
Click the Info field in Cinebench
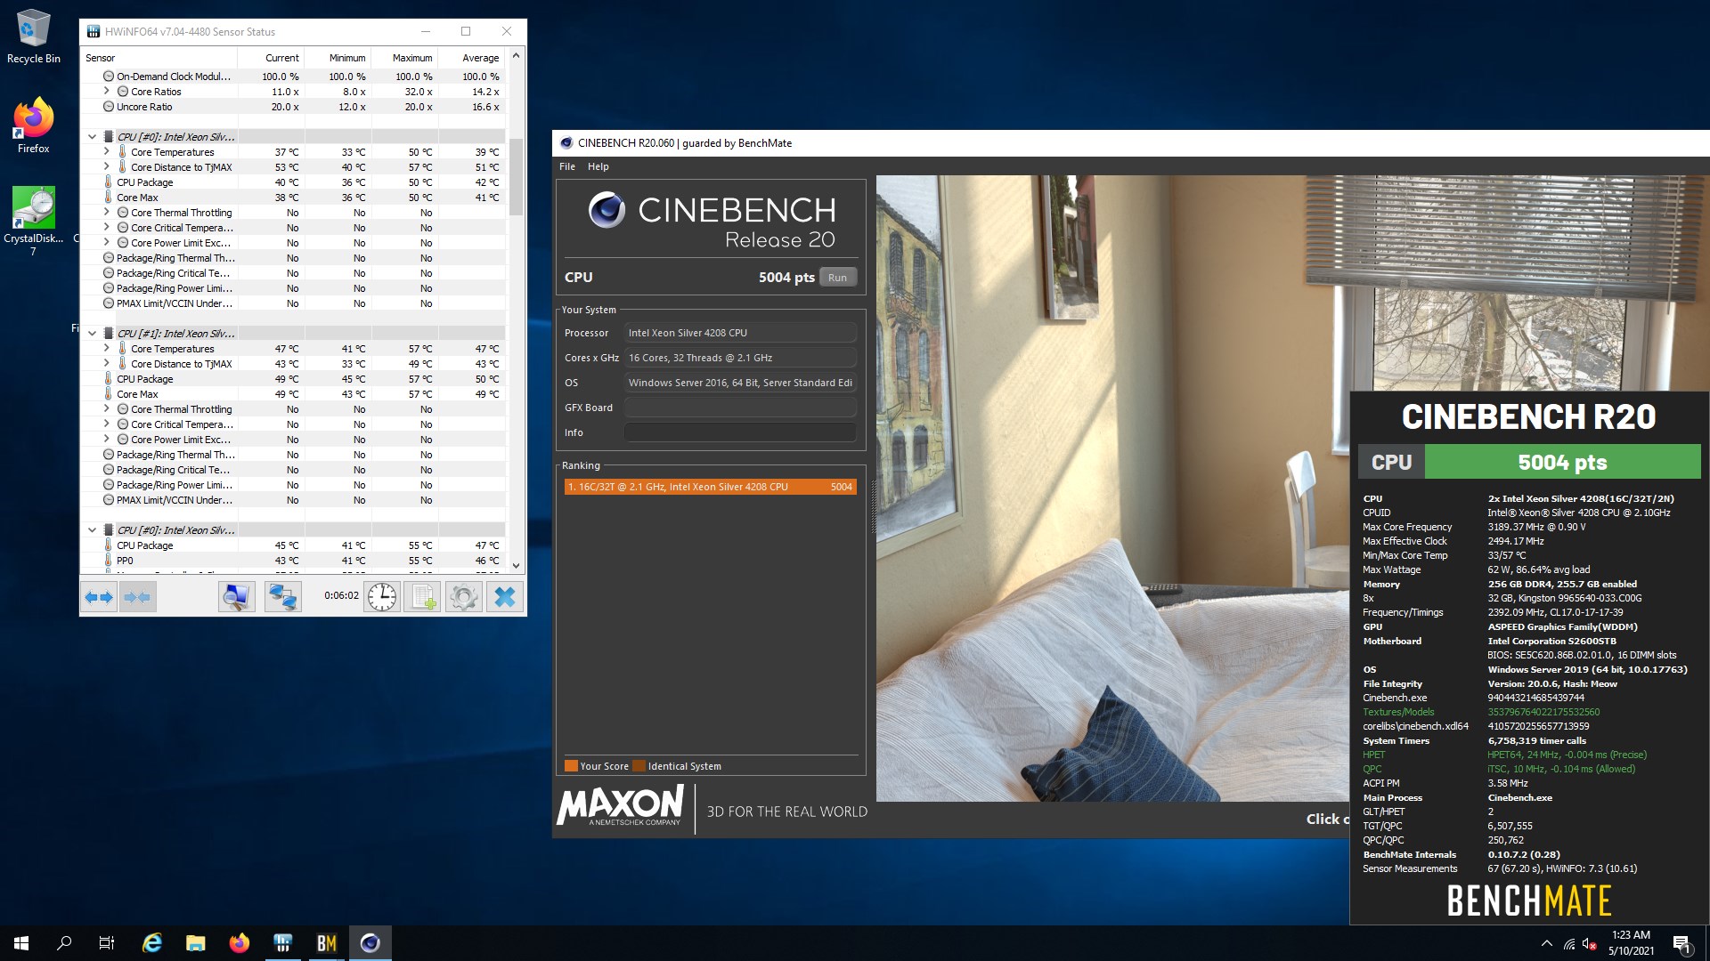point(740,432)
